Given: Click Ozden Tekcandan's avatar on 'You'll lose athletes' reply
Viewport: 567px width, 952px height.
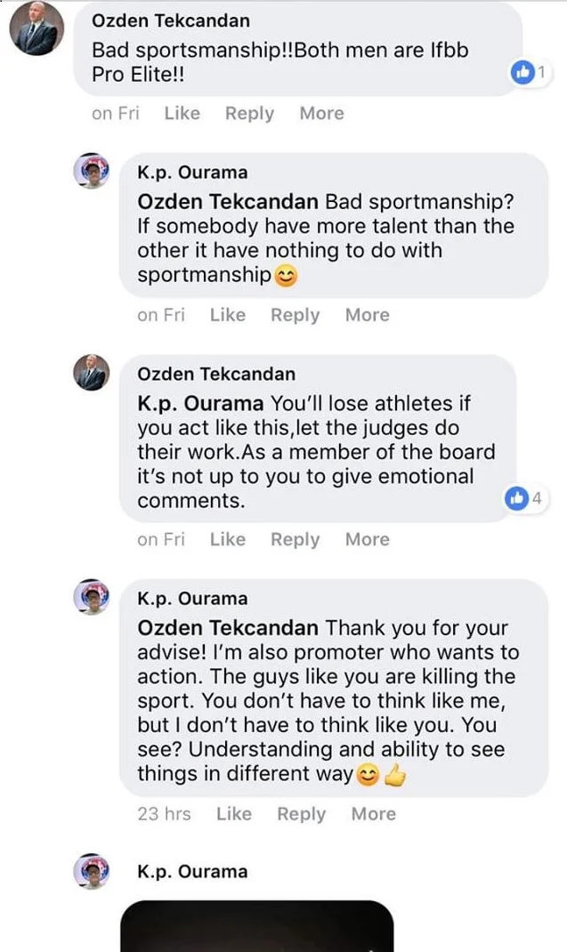Looking at the screenshot, I should [x=91, y=373].
